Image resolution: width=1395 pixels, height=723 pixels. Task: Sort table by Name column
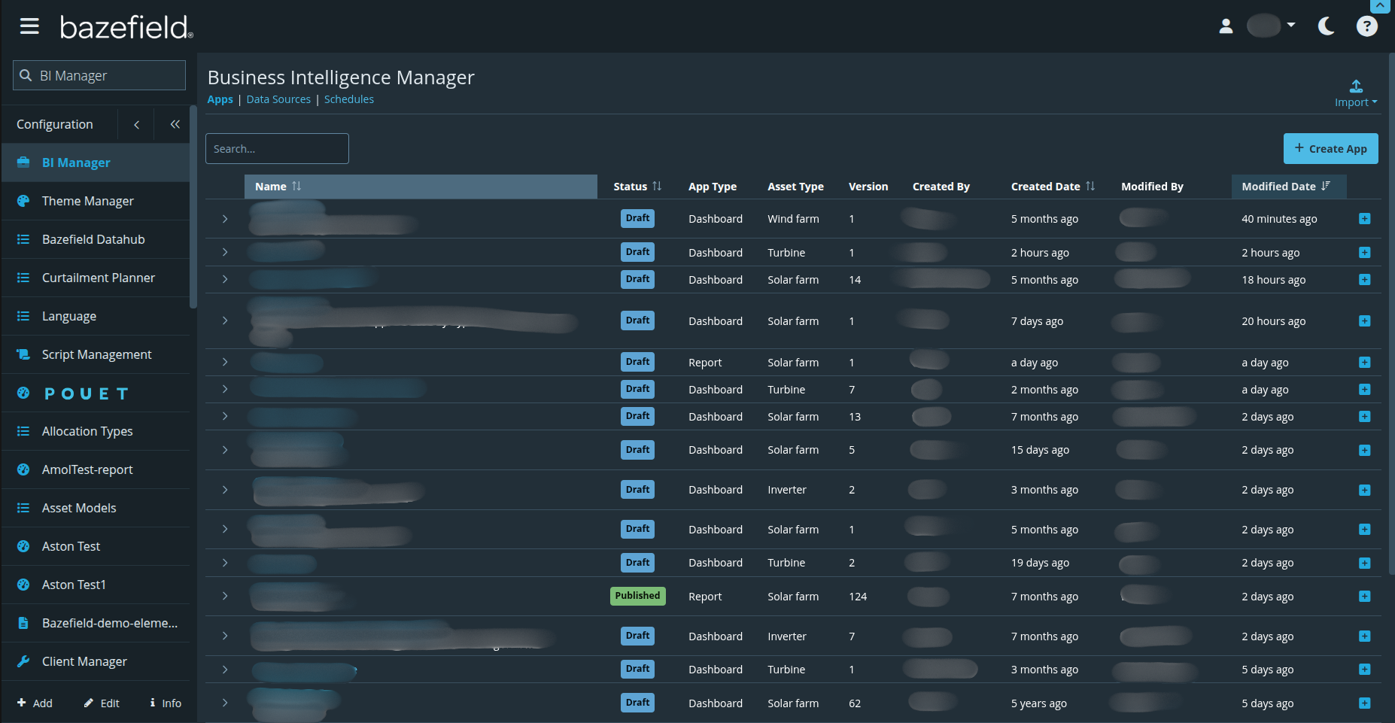(x=271, y=187)
